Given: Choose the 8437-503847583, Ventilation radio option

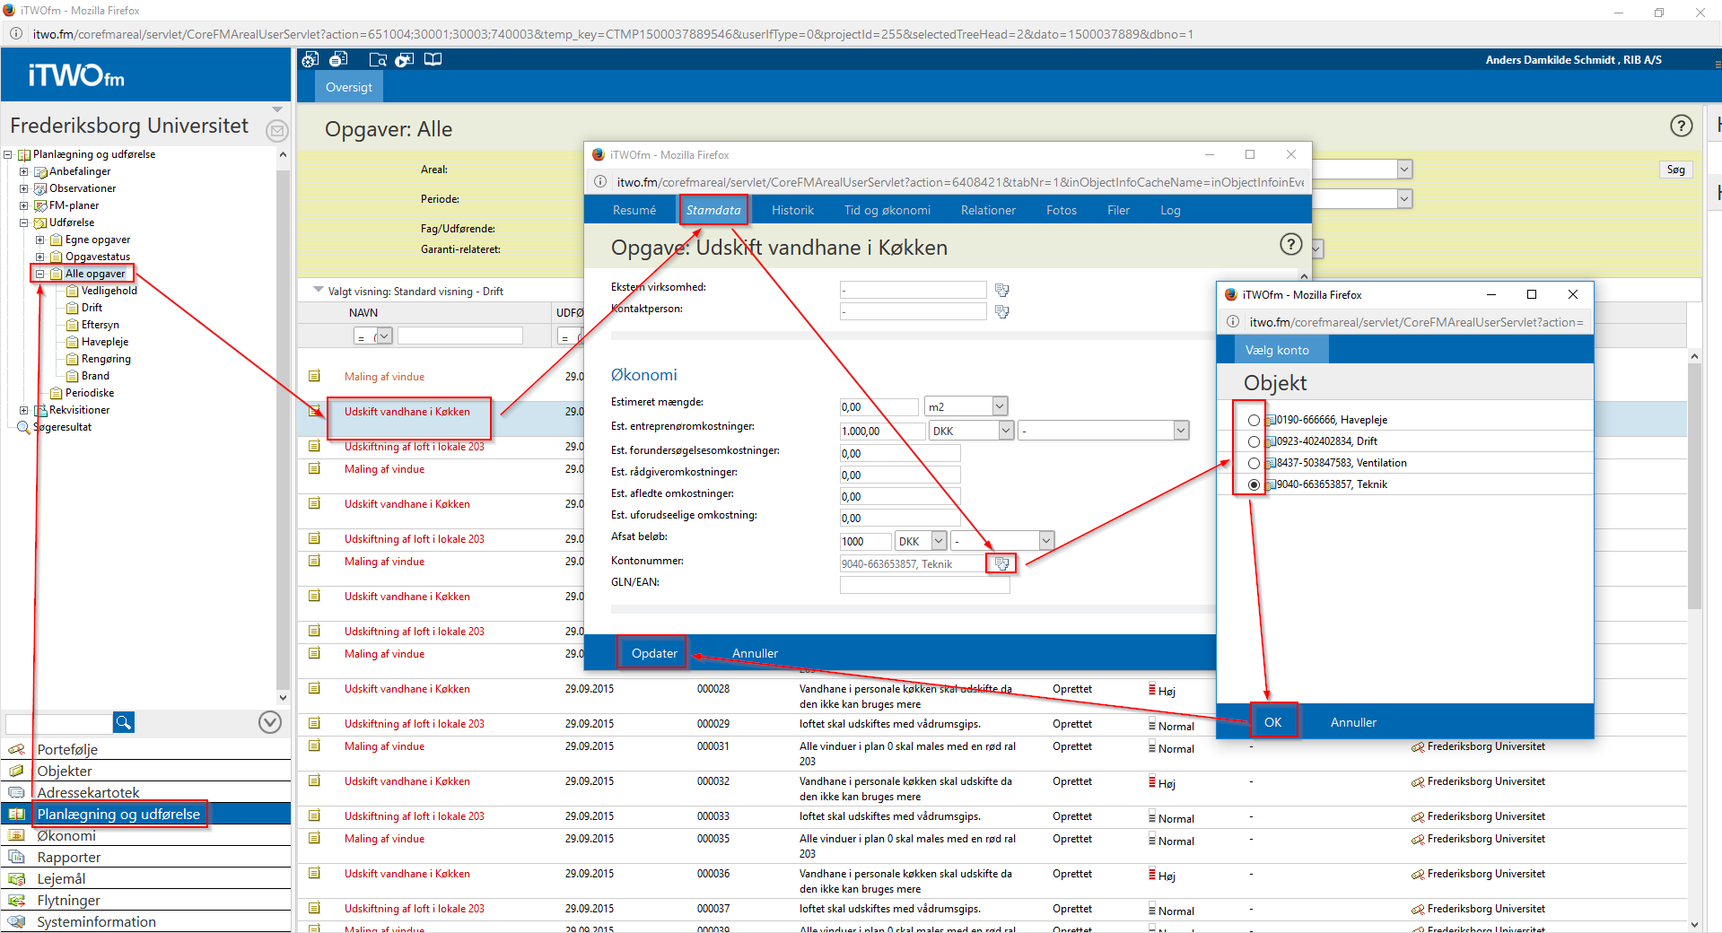Looking at the screenshot, I should [x=1254, y=463].
